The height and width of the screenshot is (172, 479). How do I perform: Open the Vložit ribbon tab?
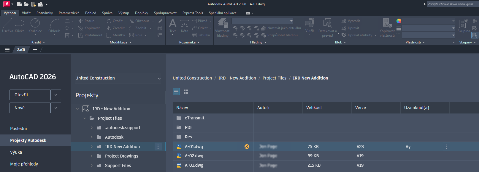point(26,13)
